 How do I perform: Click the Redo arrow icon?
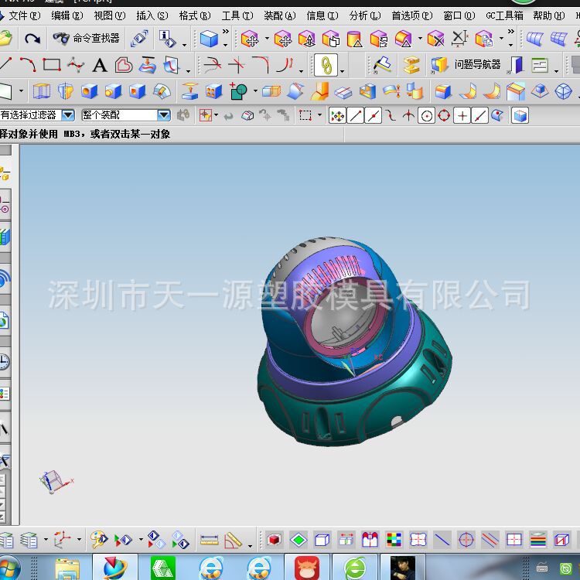click(x=32, y=39)
